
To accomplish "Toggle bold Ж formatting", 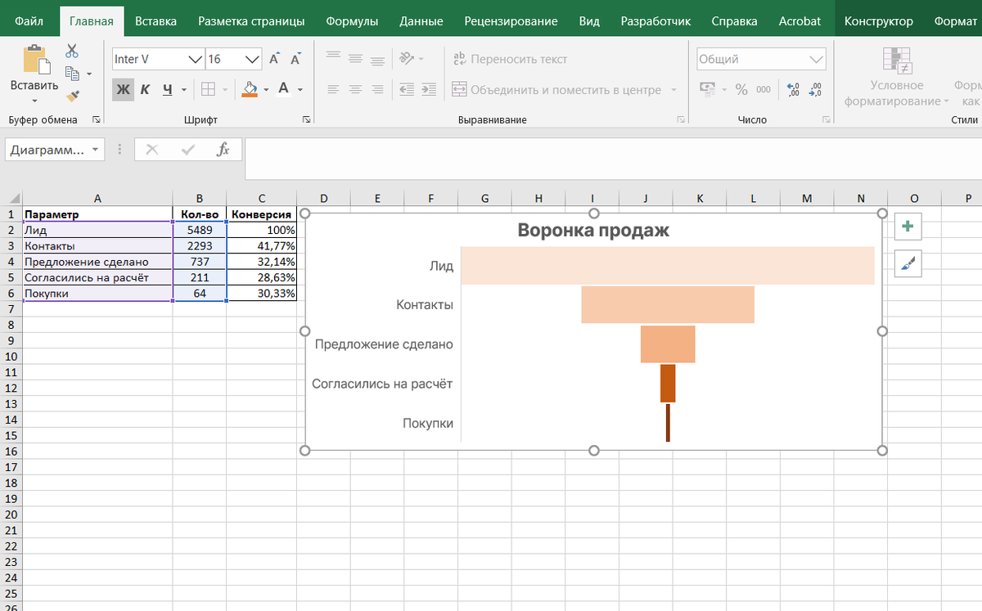I will coord(123,89).
